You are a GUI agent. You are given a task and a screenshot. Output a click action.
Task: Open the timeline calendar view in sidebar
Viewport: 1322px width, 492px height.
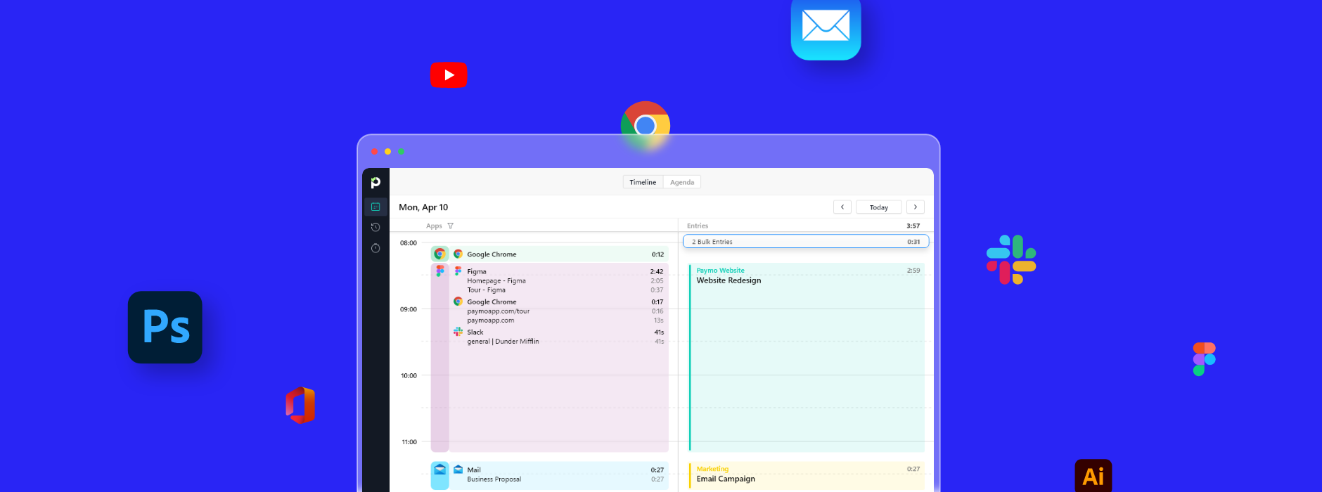(376, 207)
